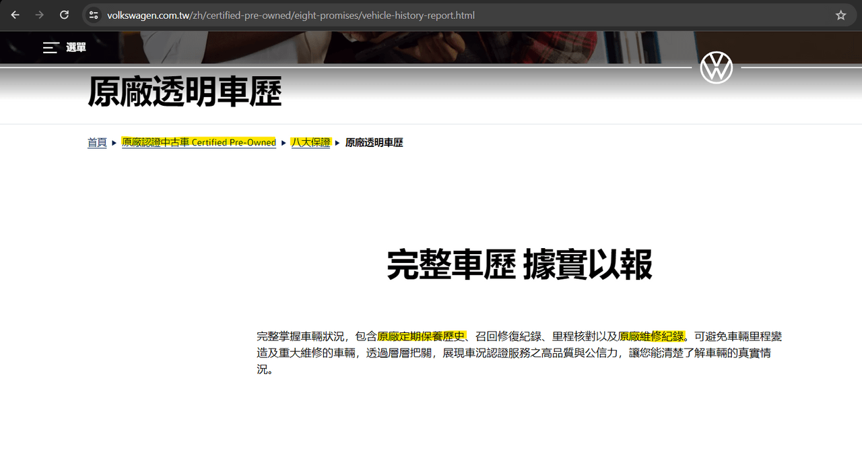Open 原廠認證中古車 Certified Pre-Owned breadcrumb
The height and width of the screenshot is (453, 862).
click(199, 142)
